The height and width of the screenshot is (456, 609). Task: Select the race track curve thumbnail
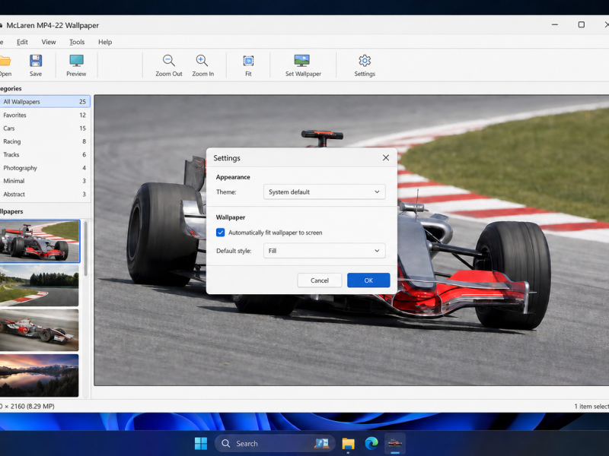click(39, 286)
